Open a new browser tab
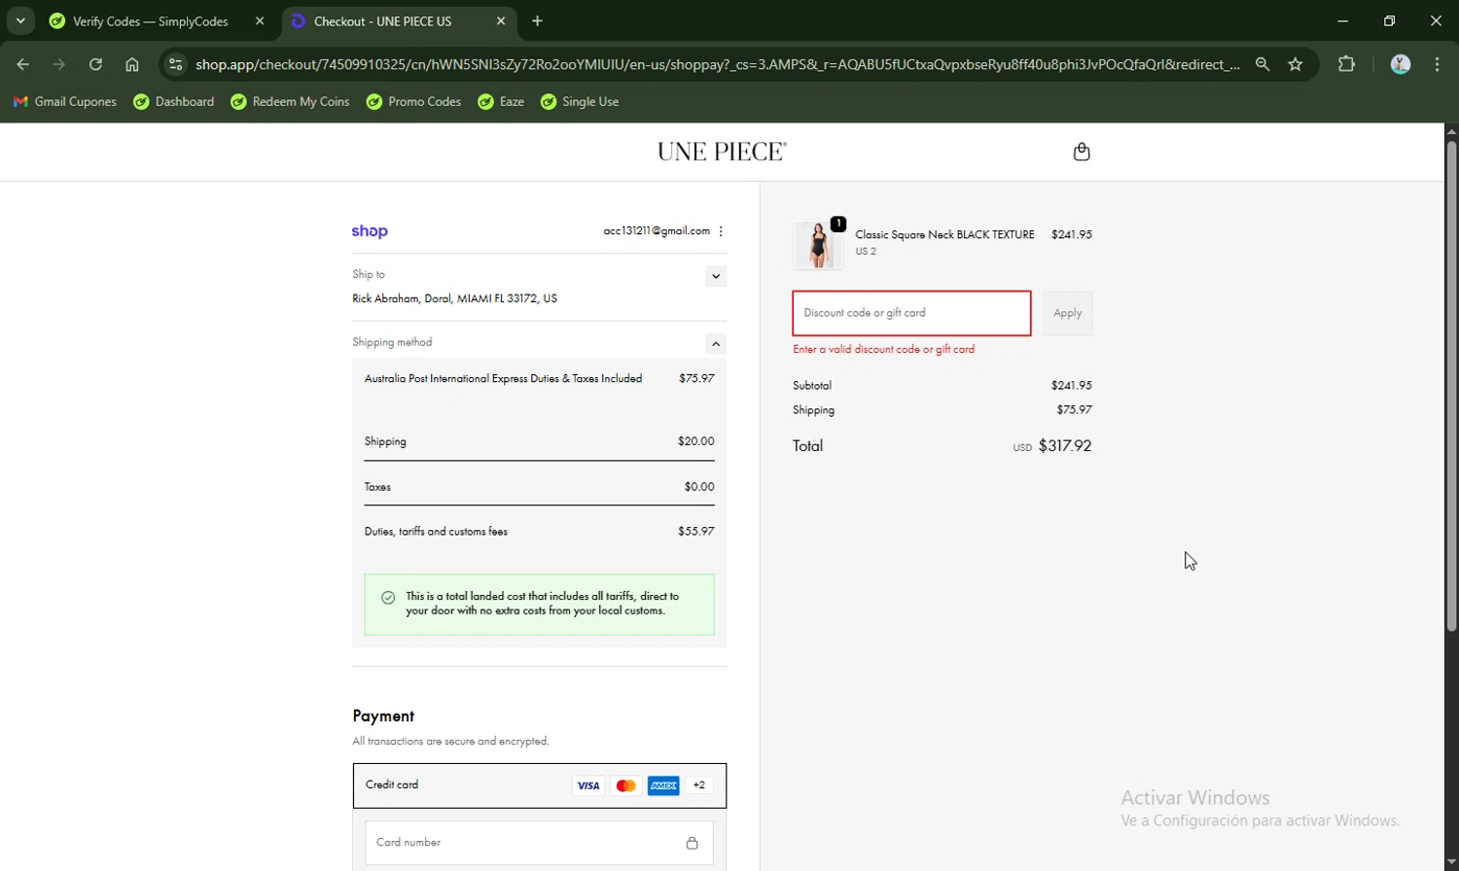Image resolution: width=1459 pixels, height=871 pixels. [538, 20]
